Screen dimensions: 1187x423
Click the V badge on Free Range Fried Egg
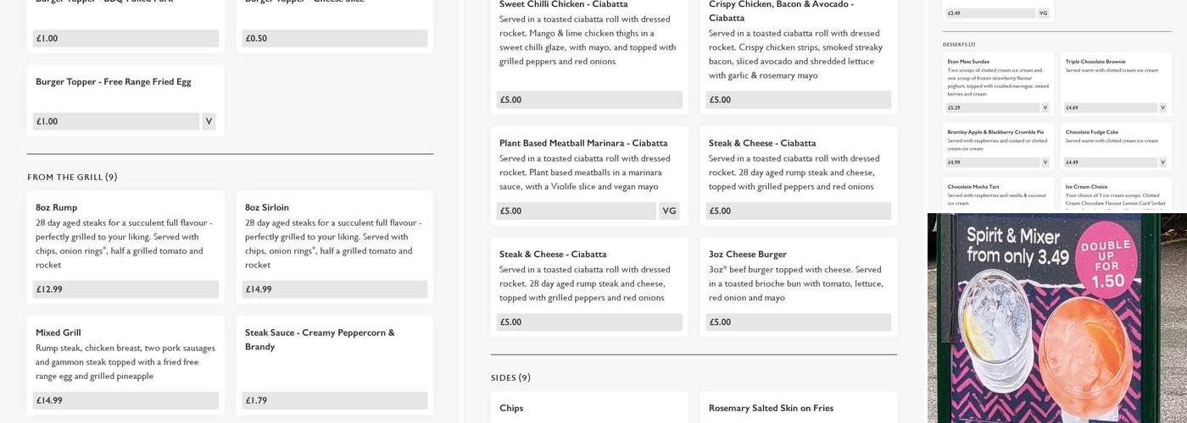coord(209,122)
